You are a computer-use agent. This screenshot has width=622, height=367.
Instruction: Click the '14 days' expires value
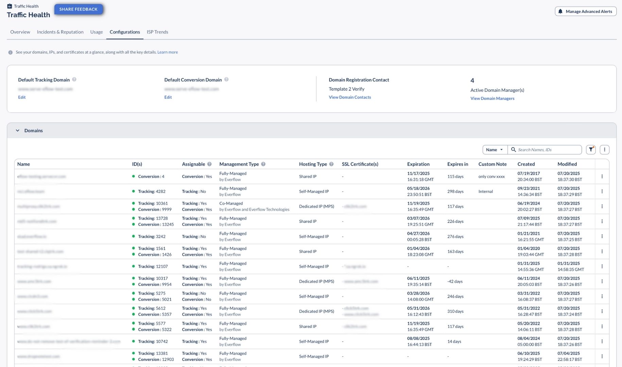pyautogui.click(x=454, y=341)
